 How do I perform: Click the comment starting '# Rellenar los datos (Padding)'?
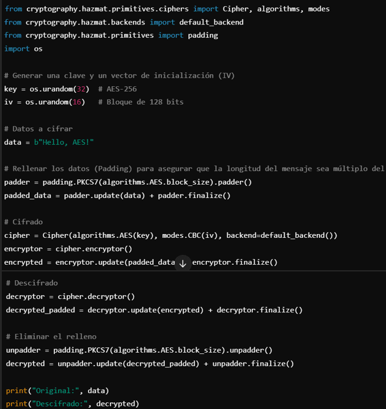(x=194, y=169)
